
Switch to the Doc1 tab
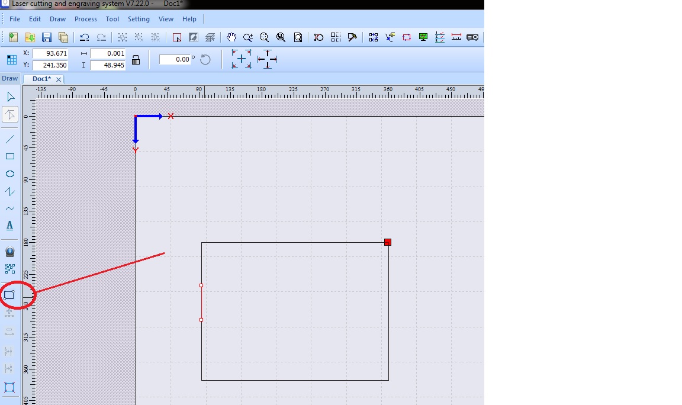pyautogui.click(x=41, y=79)
